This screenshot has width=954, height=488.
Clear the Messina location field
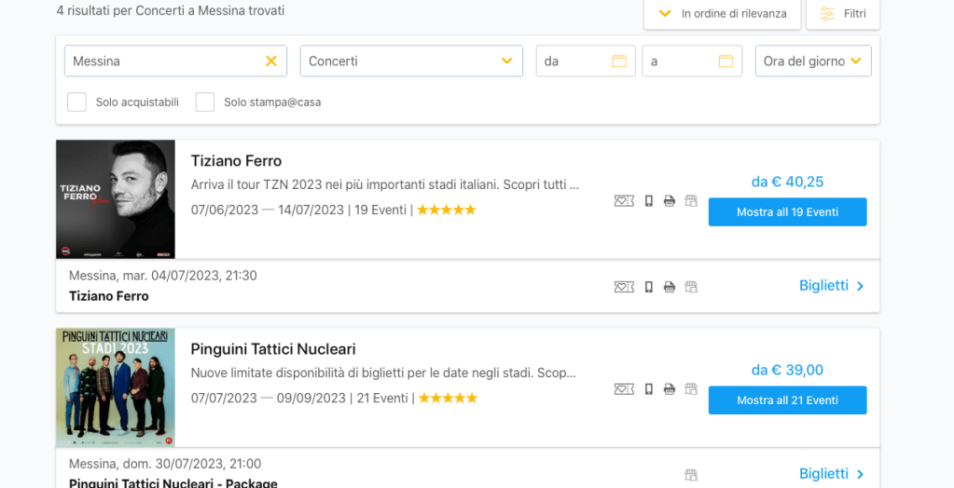pyautogui.click(x=271, y=61)
